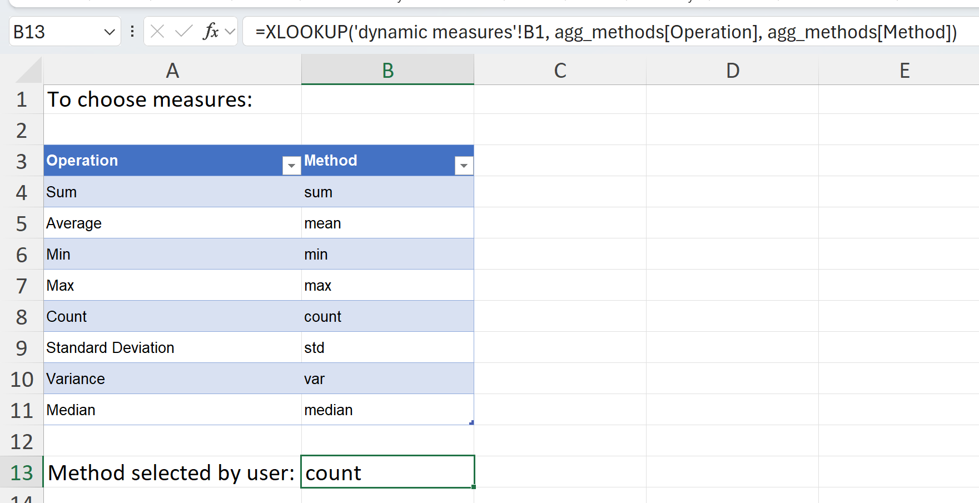979x503 pixels.
Task: Select column B header
Action: 387,71
